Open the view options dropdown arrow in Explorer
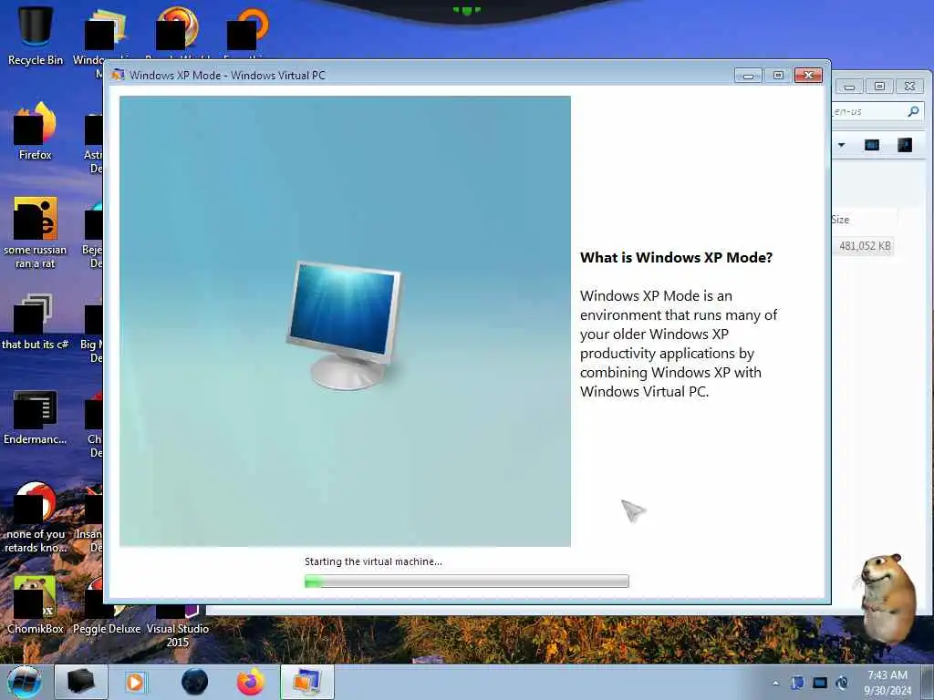The image size is (934, 700). click(x=841, y=145)
